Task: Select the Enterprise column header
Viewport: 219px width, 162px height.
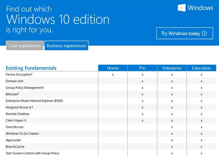Action: pos(172,68)
